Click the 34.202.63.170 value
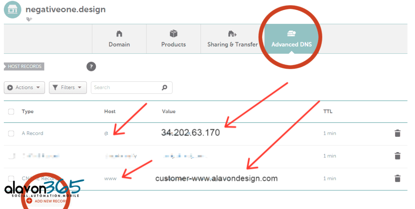The width and height of the screenshot is (415, 209). (x=191, y=133)
